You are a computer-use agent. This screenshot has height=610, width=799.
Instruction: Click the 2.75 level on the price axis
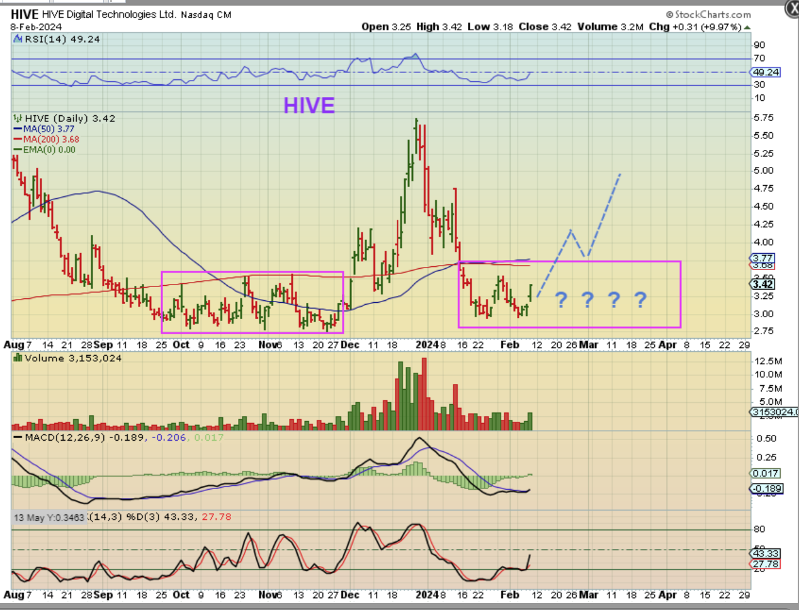click(x=764, y=331)
